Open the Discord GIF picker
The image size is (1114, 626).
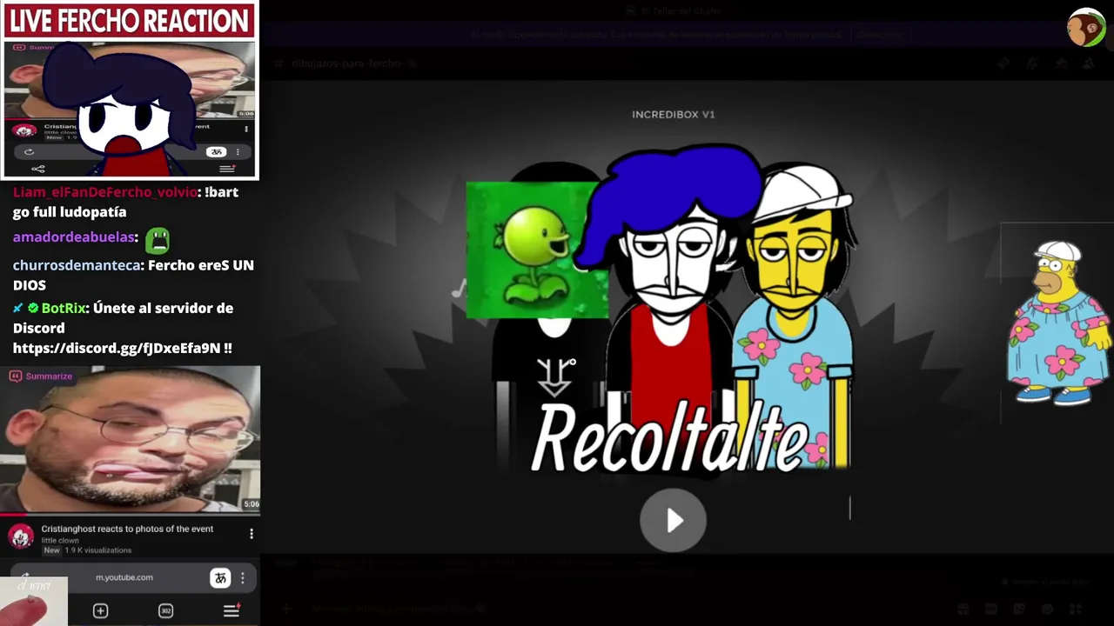point(990,609)
